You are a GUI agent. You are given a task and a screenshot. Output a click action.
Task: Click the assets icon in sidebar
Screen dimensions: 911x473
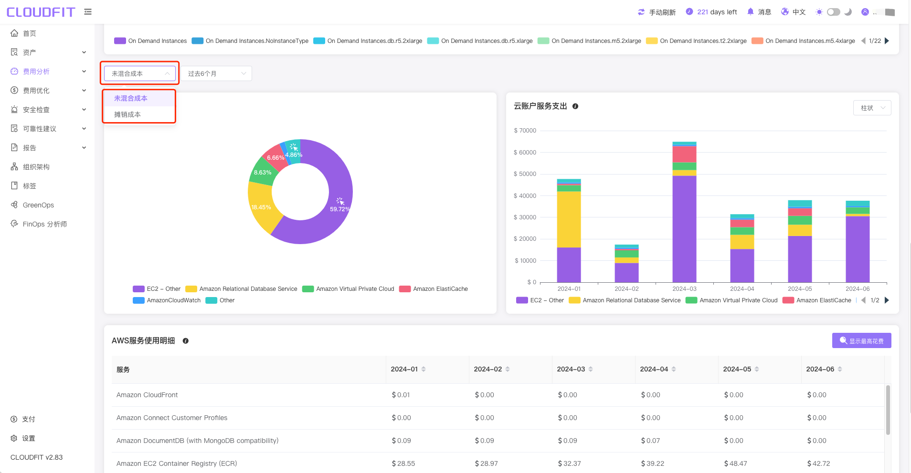click(x=14, y=52)
